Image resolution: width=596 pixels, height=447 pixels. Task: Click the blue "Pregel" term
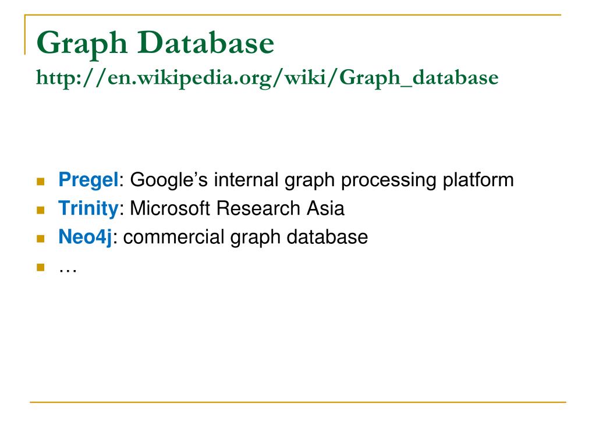pyautogui.click(x=88, y=180)
